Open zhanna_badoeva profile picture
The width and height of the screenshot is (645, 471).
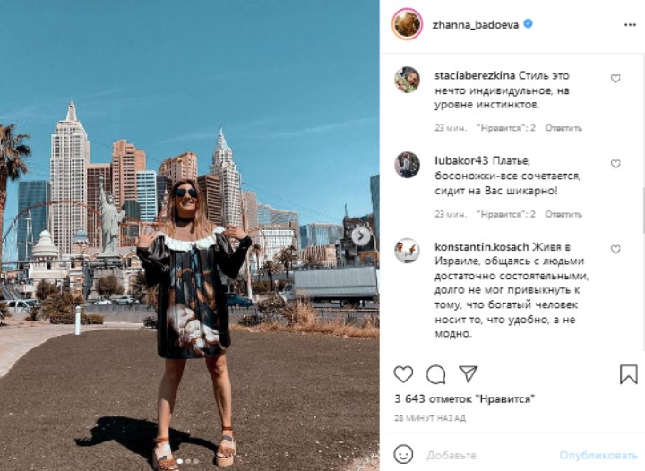pyautogui.click(x=407, y=24)
